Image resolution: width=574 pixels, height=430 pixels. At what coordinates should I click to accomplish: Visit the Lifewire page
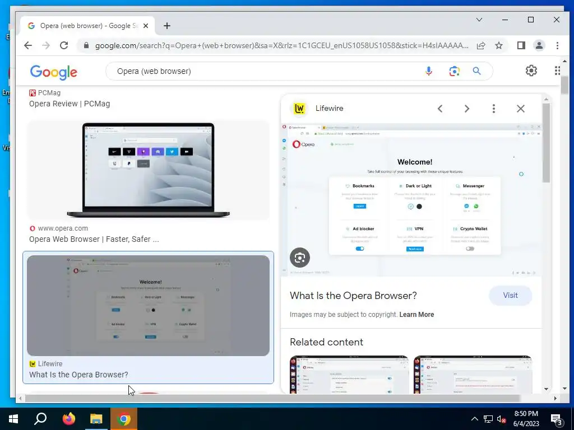(510, 296)
